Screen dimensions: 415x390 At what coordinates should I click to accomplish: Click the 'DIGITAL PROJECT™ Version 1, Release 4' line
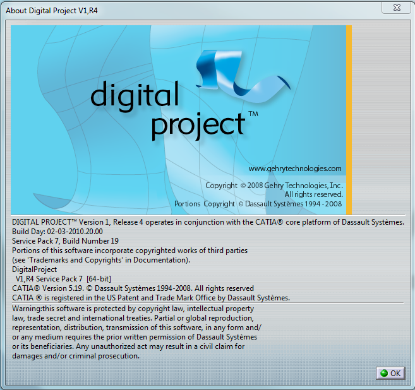(208, 222)
